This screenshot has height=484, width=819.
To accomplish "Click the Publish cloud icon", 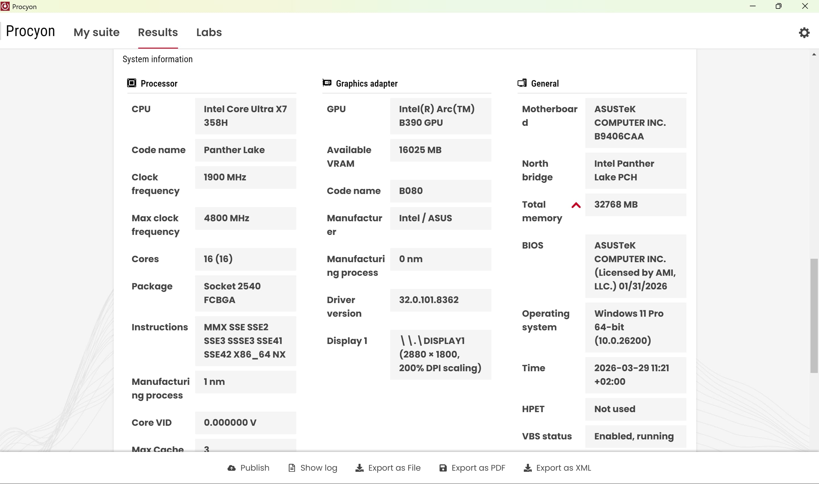I will click(231, 468).
